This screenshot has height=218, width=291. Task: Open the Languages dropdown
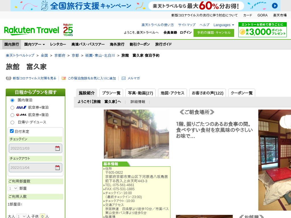point(224,25)
